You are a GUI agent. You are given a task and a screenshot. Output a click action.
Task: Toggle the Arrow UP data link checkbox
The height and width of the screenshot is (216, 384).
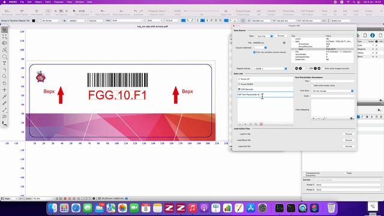239,79
